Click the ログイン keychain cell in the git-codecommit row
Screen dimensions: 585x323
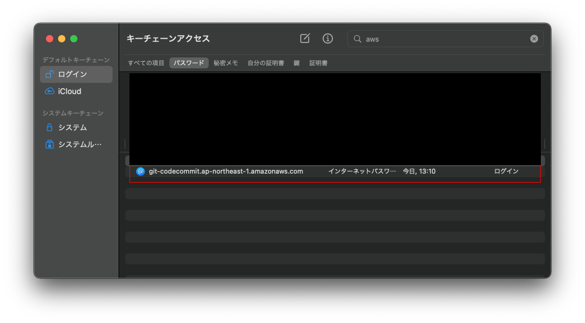[x=506, y=171]
